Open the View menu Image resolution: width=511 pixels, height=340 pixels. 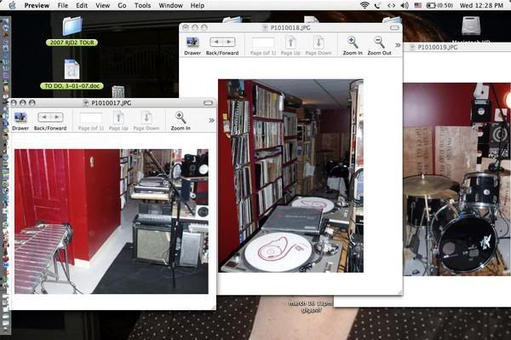(x=102, y=5)
